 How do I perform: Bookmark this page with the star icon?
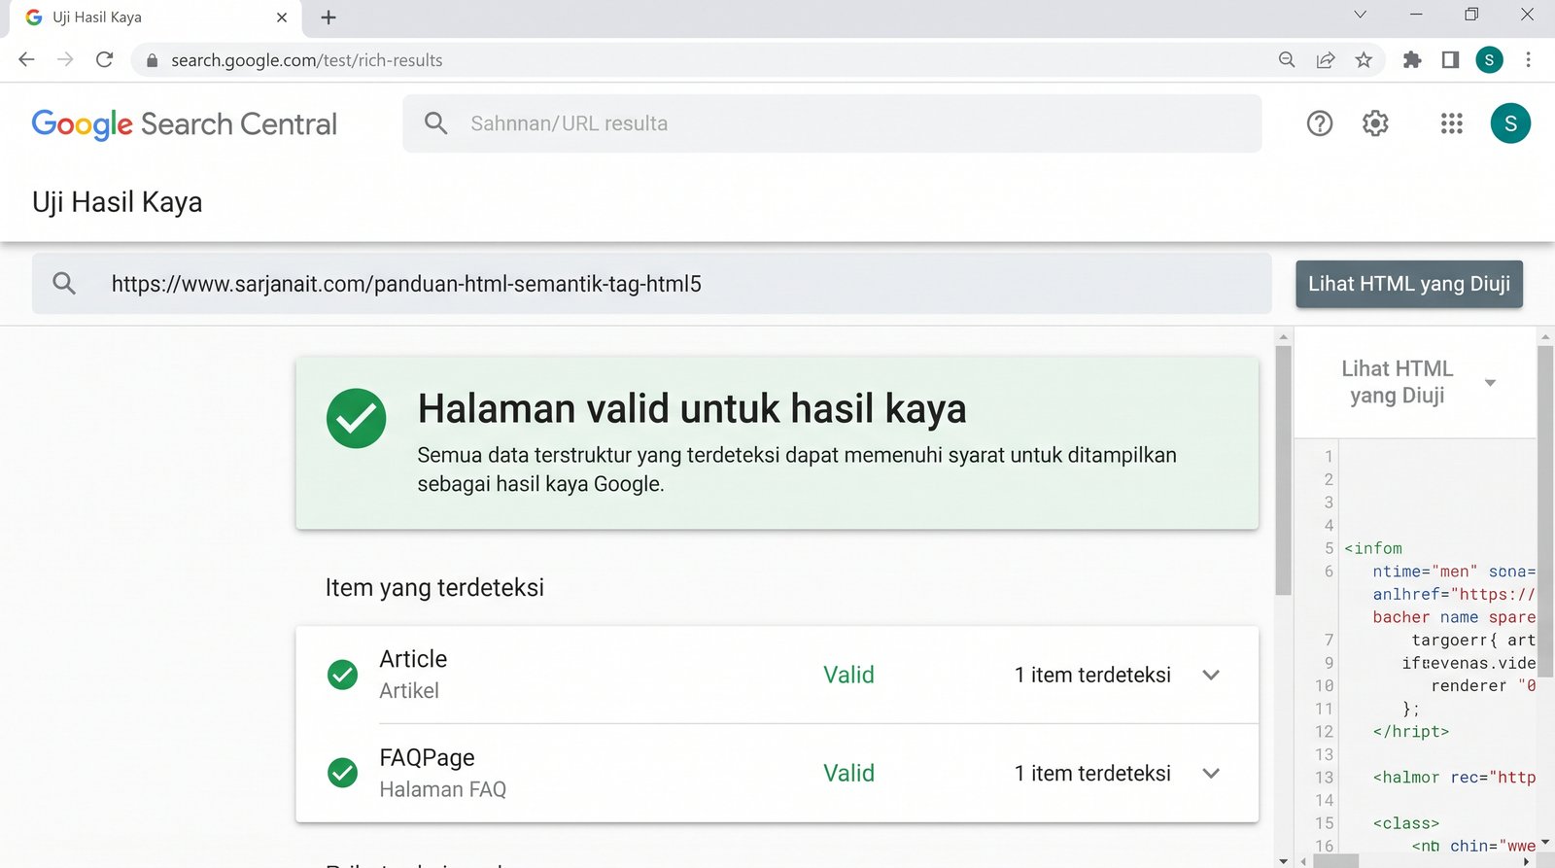(x=1364, y=60)
